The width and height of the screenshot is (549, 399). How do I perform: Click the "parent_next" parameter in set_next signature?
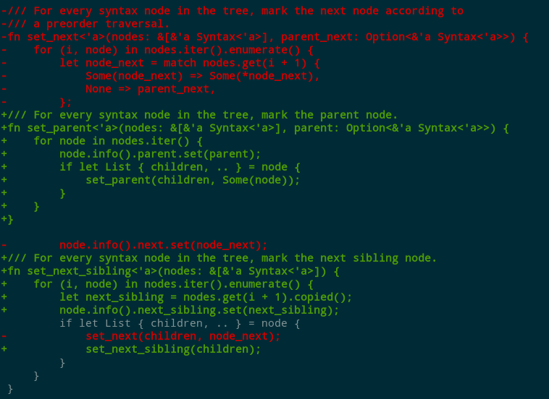(313, 37)
